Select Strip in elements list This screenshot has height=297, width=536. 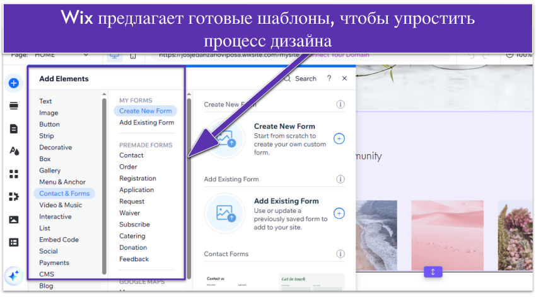pos(47,136)
